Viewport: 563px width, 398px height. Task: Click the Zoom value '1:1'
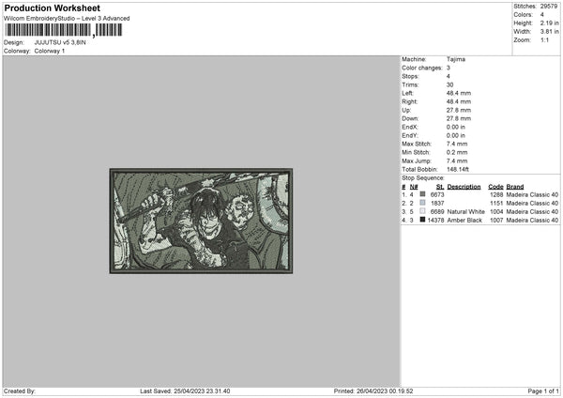point(544,40)
